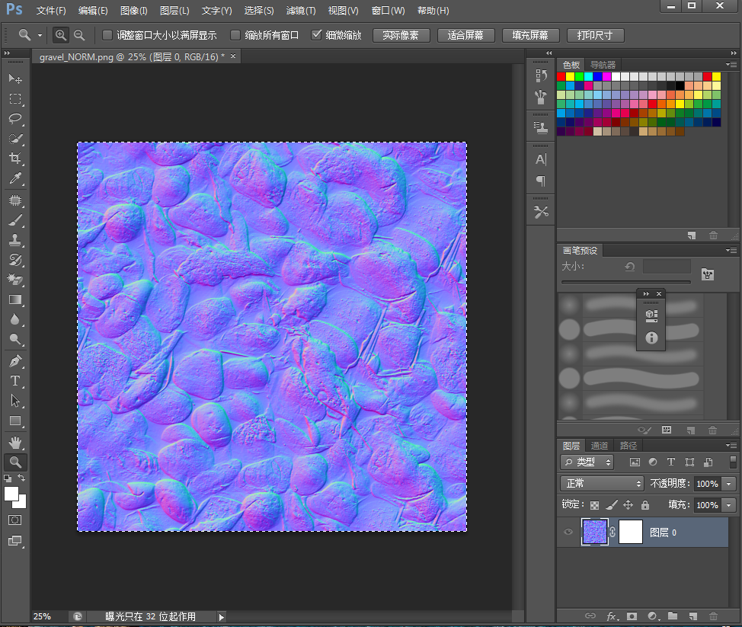The width and height of the screenshot is (742, 627).
Task: Open the fill 填充 slider arrow
Action: pyautogui.click(x=729, y=505)
